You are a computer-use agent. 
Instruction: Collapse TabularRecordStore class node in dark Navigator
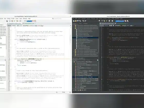(73, 62)
